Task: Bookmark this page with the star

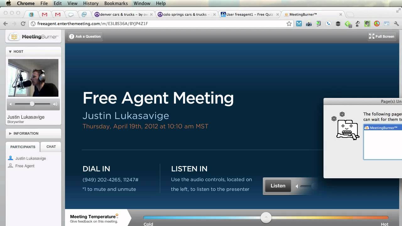Action: pyautogui.click(x=289, y=24)
